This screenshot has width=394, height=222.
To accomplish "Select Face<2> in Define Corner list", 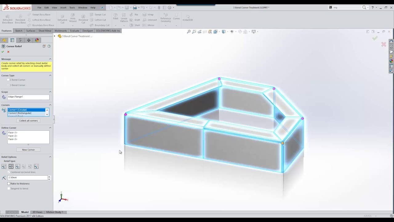I will (x=13, y=136).
